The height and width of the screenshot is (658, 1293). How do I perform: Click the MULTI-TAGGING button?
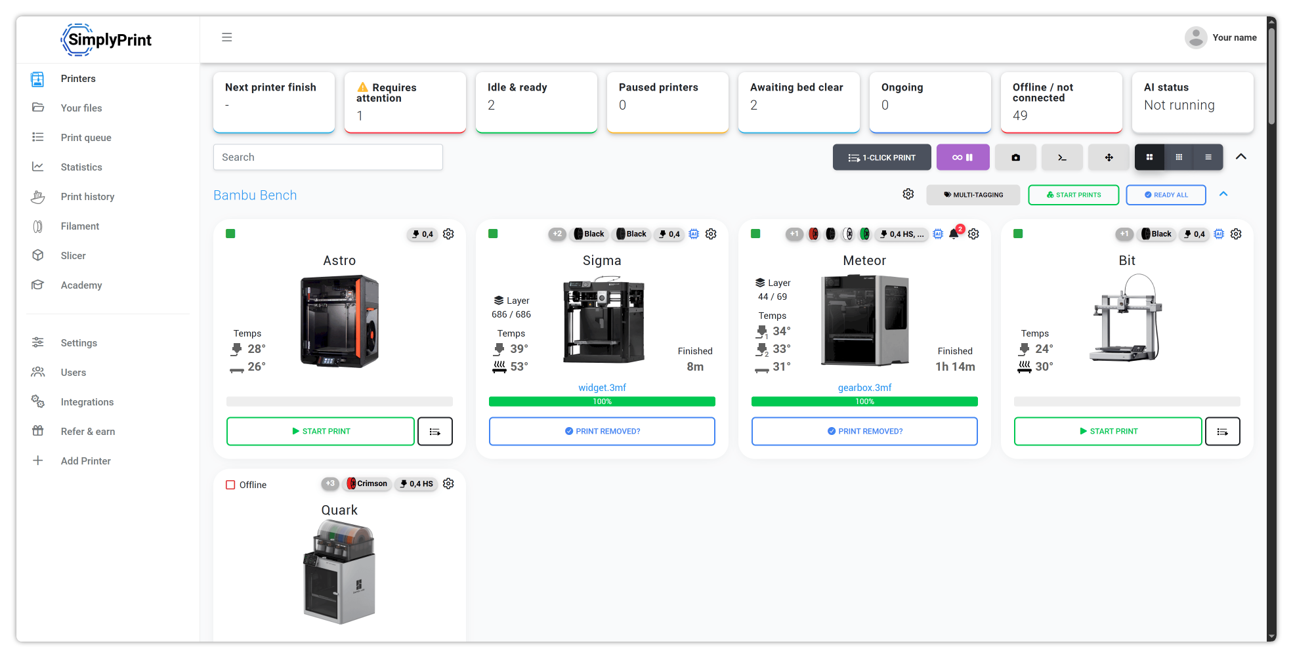pos(973,195)
